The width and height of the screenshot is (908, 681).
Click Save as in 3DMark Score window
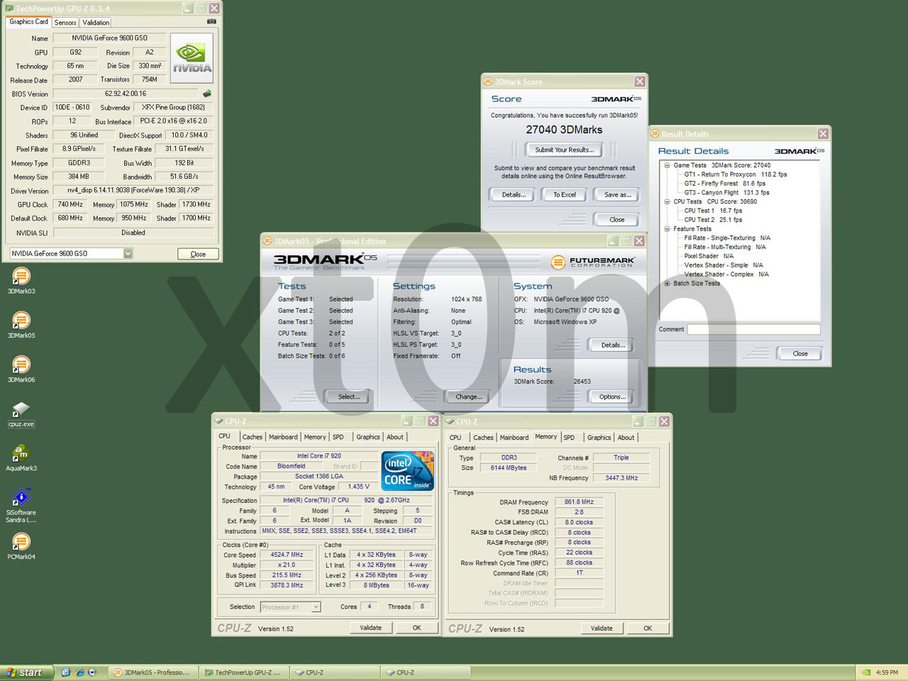(x=617, y=194)
